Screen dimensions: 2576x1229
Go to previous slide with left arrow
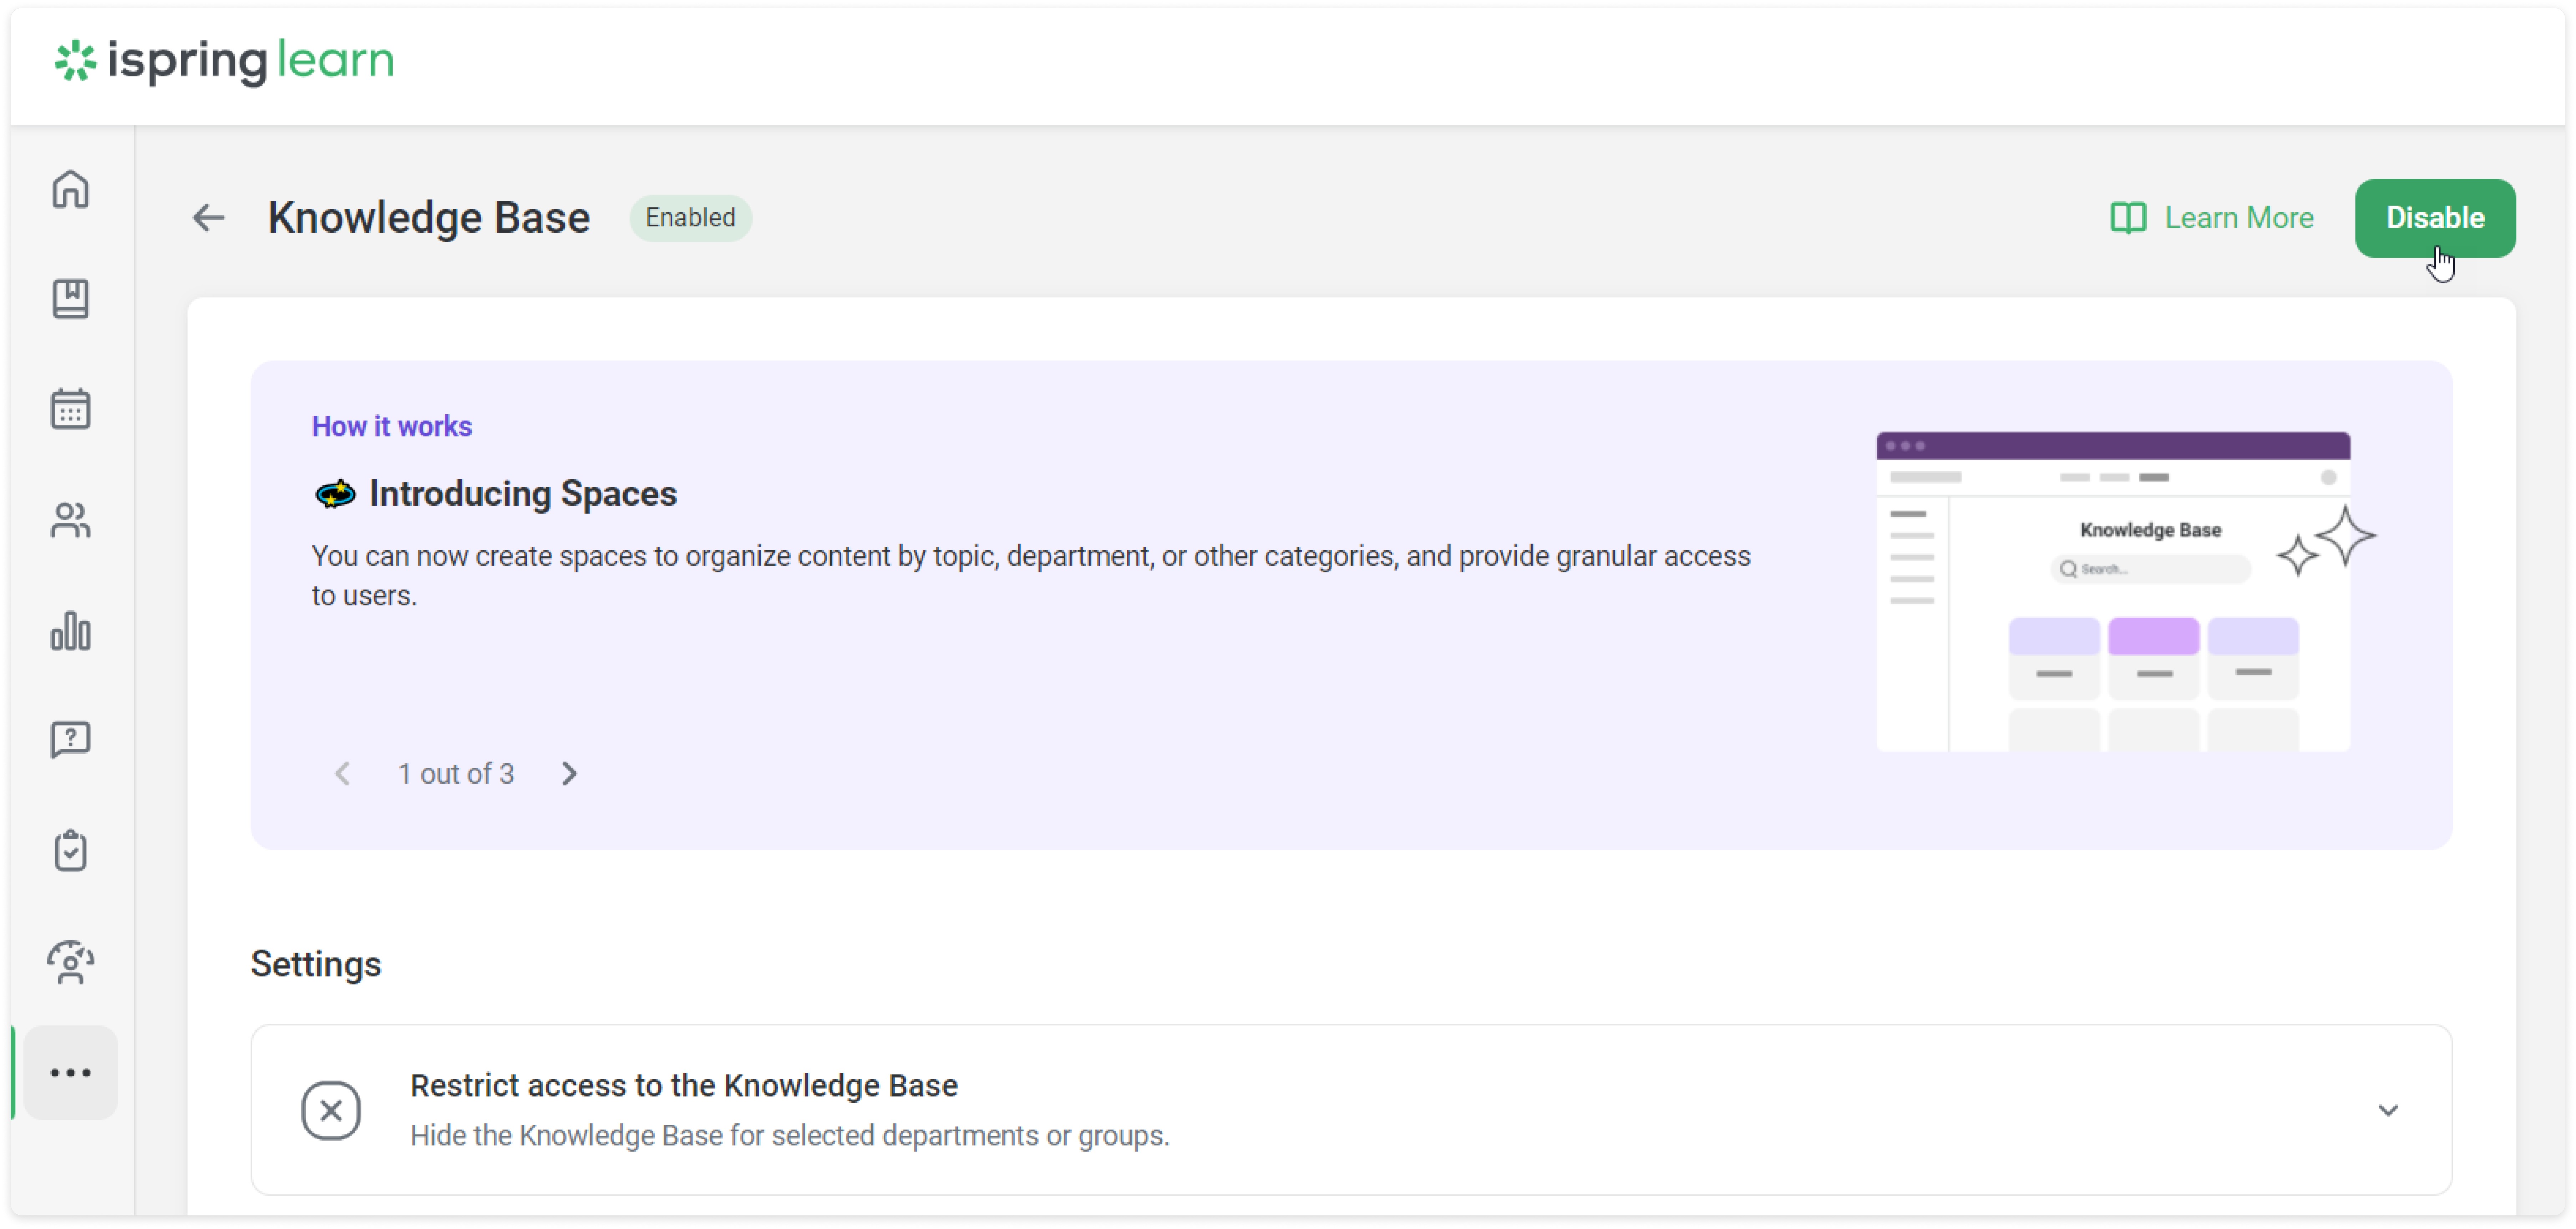pos(343,773)
